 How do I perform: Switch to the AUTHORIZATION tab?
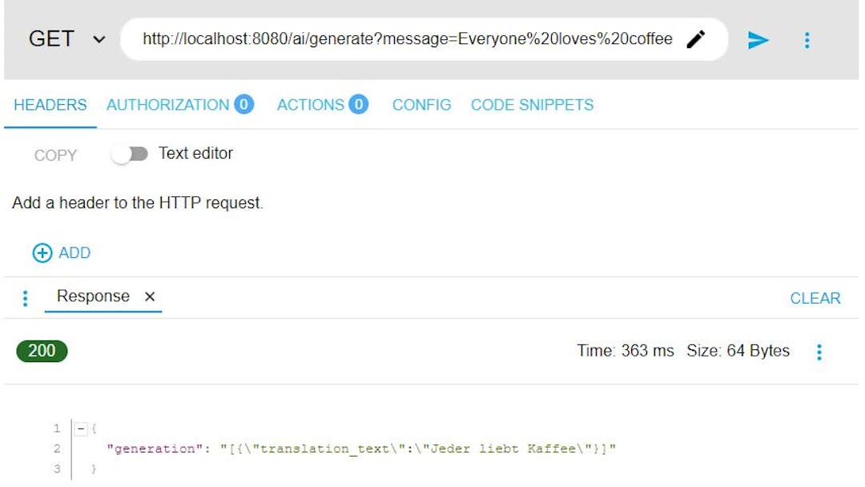click(170, 104)
